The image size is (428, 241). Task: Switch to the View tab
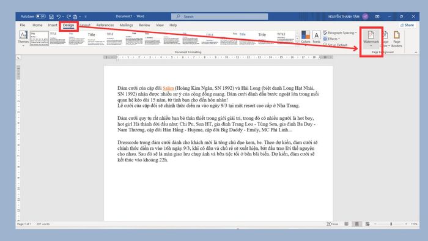pos(160,25)
